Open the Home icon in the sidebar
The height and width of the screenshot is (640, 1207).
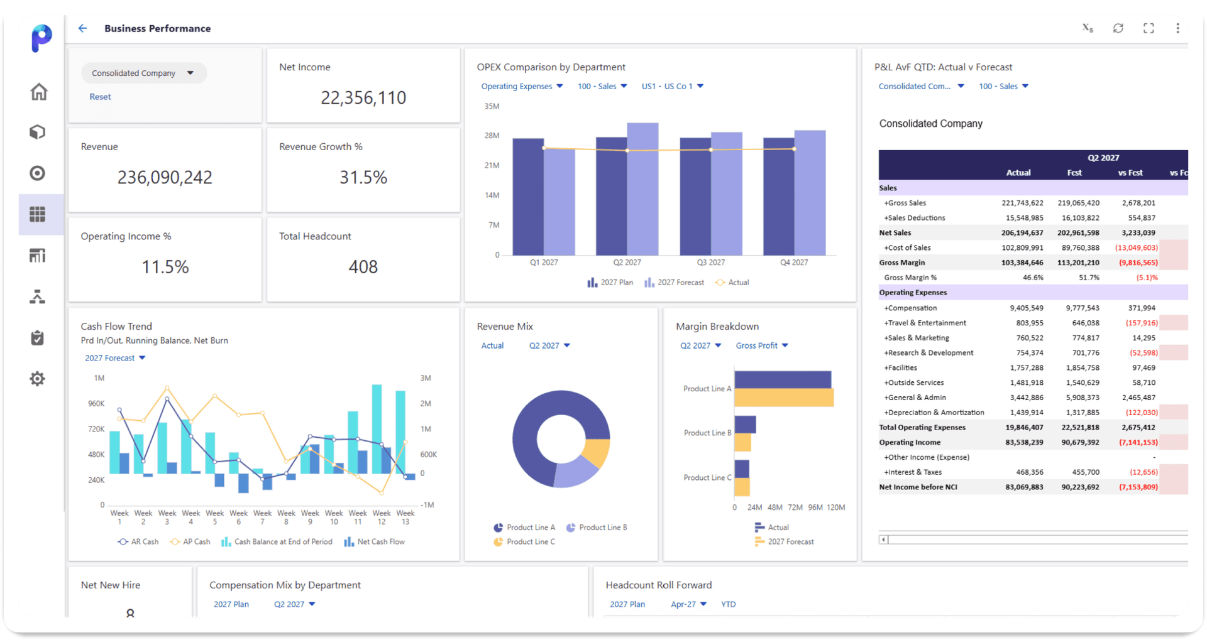[x=39, y=92]
